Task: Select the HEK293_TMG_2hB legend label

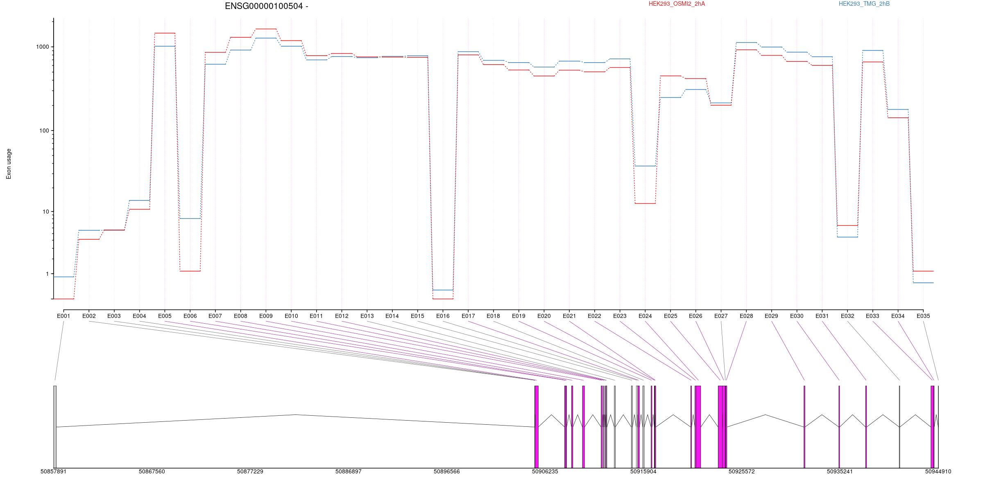Action: pos(864,4)
